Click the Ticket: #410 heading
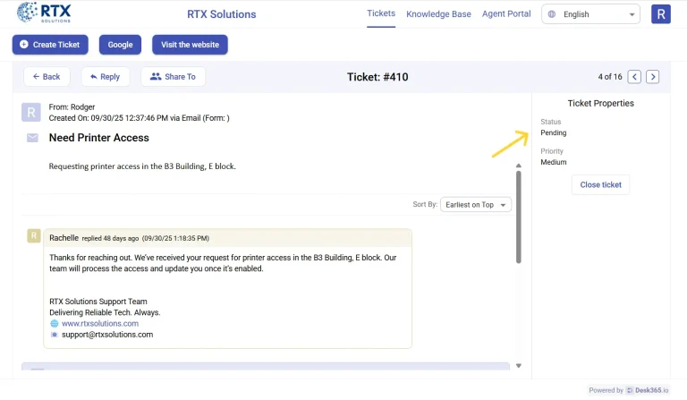 point(377,77)
